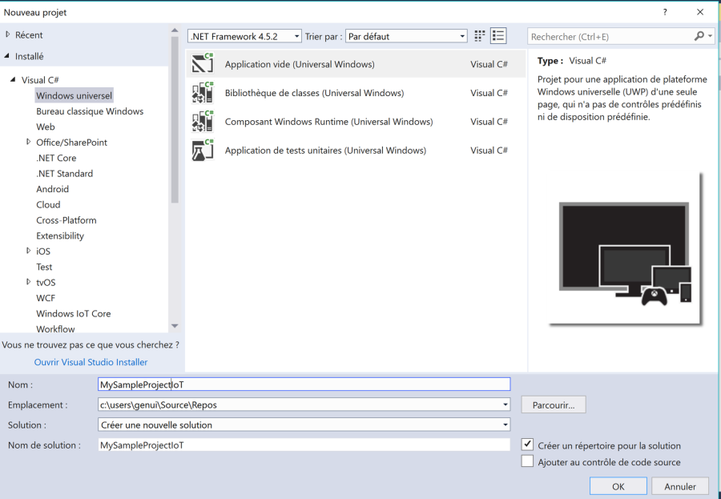Open the Trier par sort dropdown
This screenshot has width=721, height=499.
point(406,36)
